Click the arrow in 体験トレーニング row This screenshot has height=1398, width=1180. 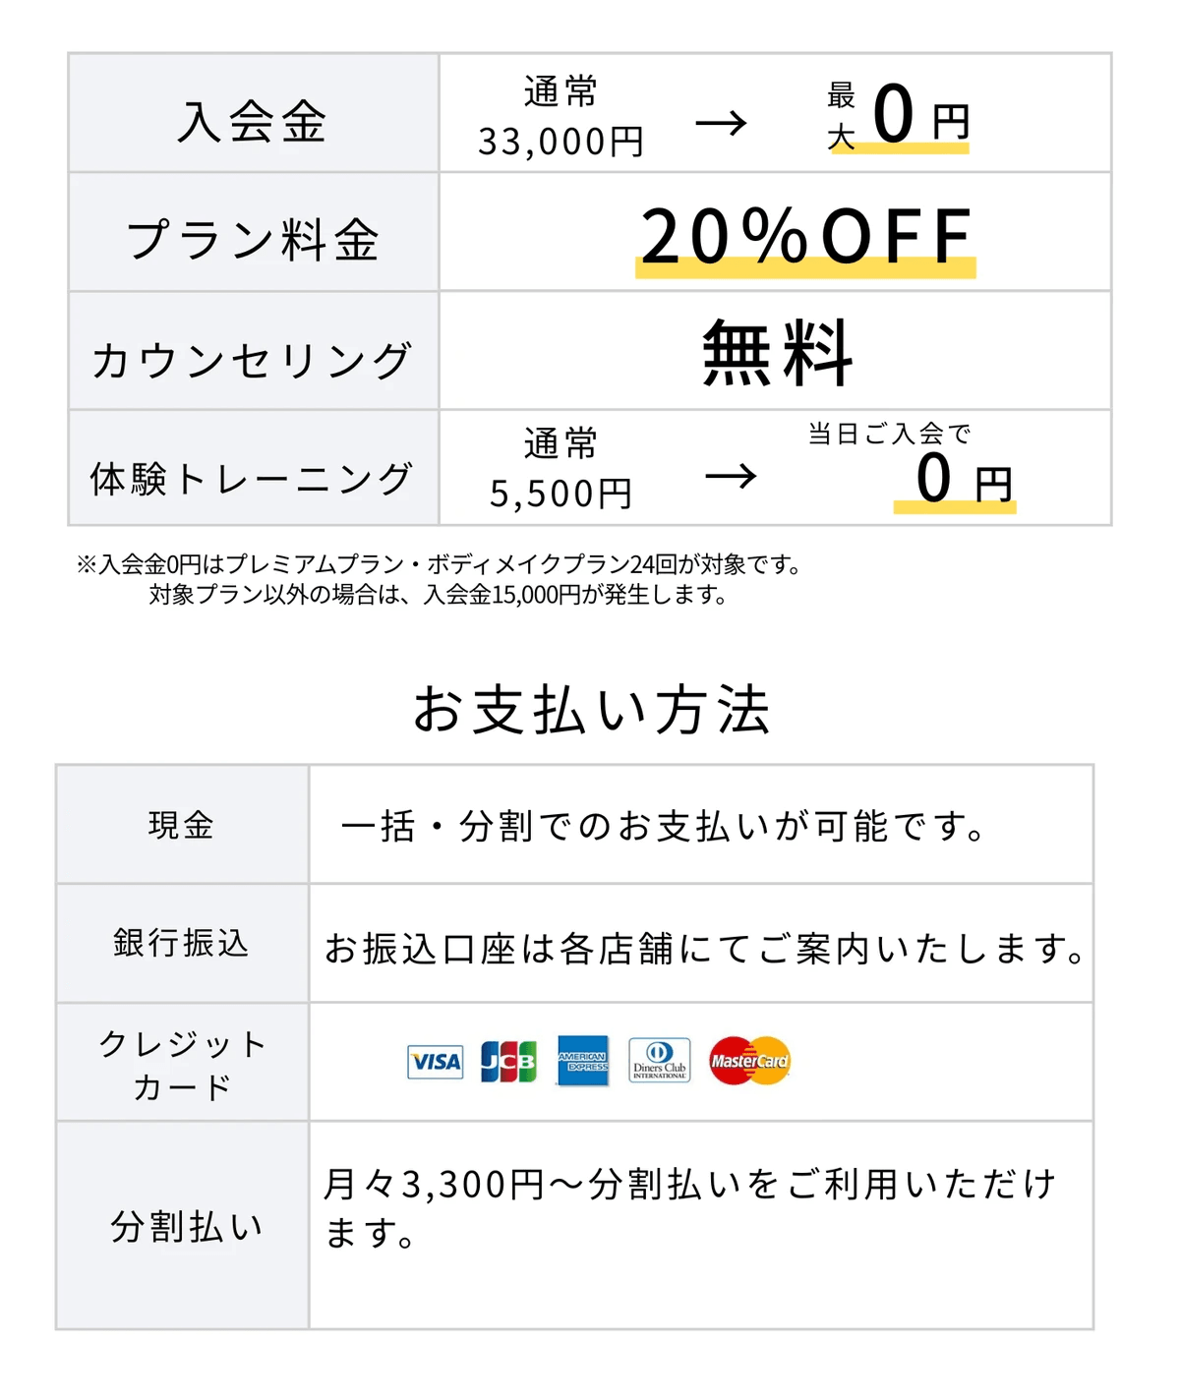pos(731,477)
